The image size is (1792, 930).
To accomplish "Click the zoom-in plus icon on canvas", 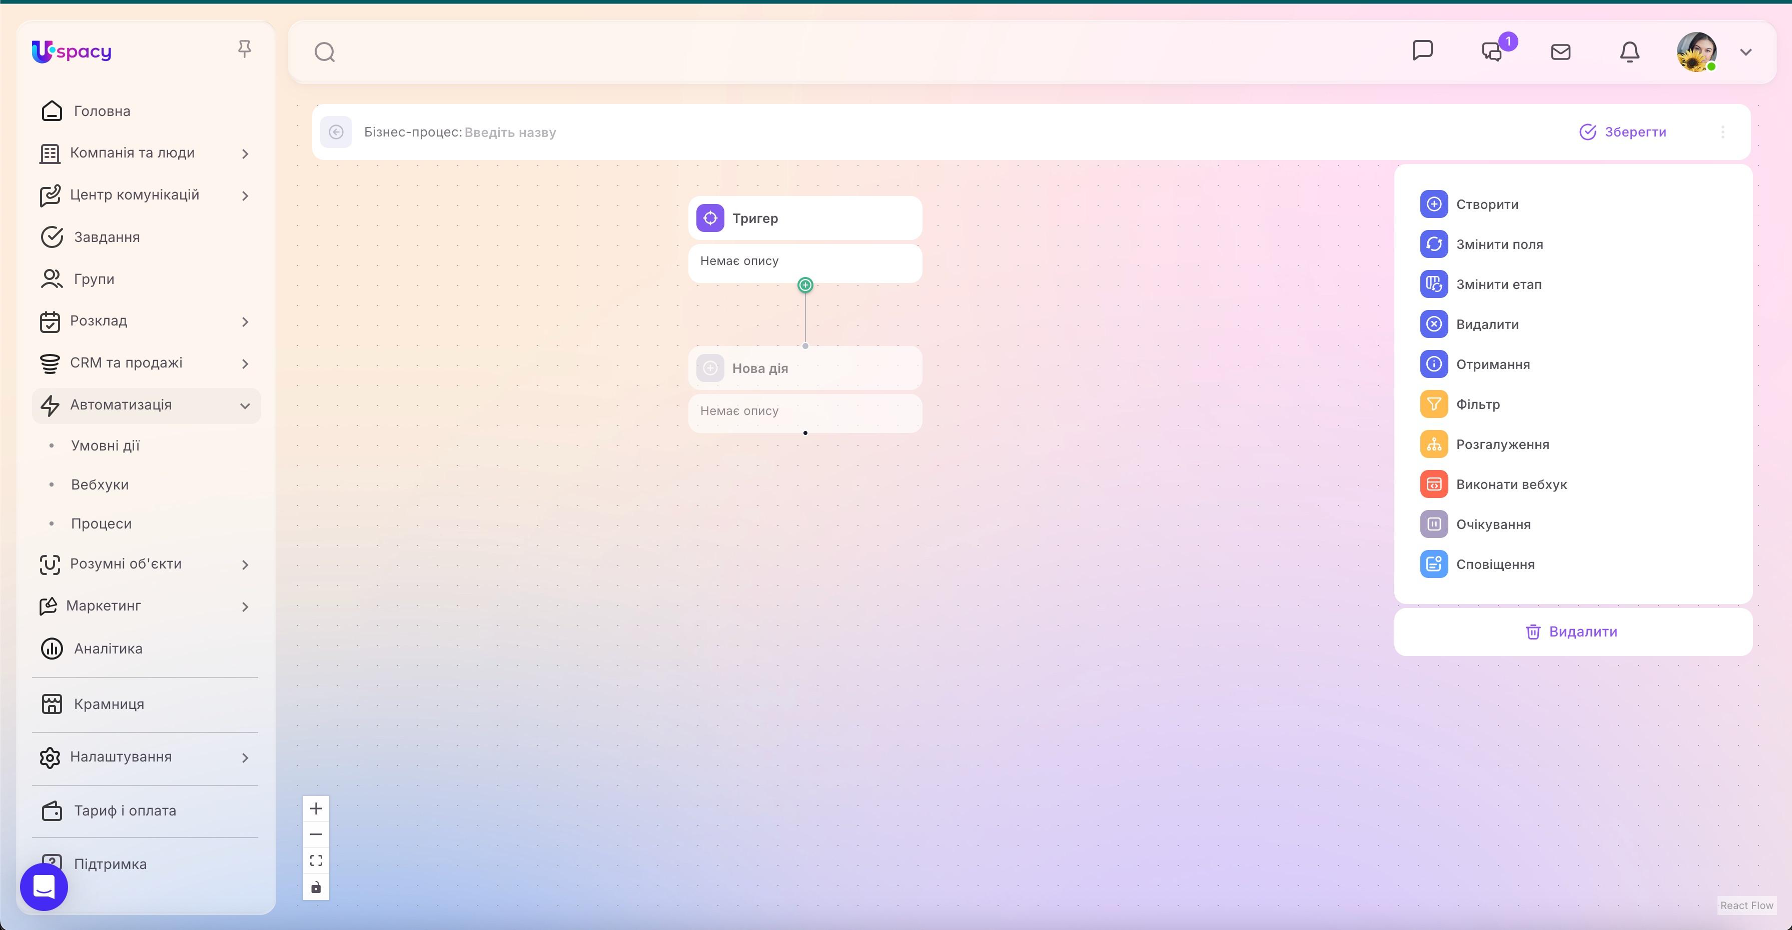I will (317, 807).
